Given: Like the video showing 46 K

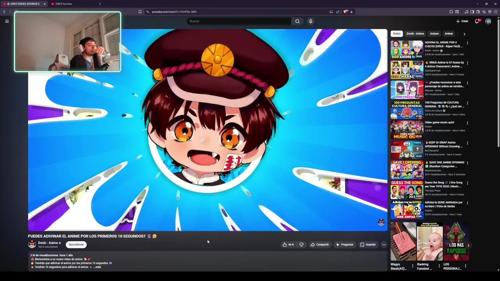Looking at the screenshot, I should click(x=288, y=245).
